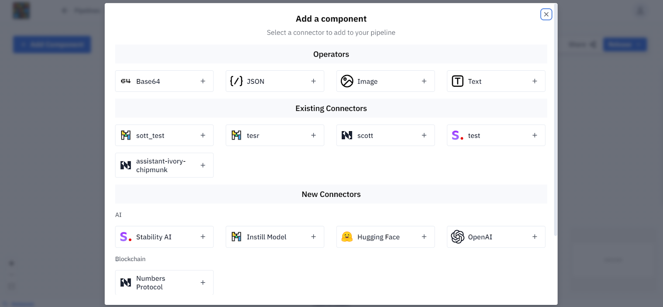This screenshot has width=663, height=307.
Task: Click the Image operator icon
Action: pyautogui.click(x=347, y=81)
